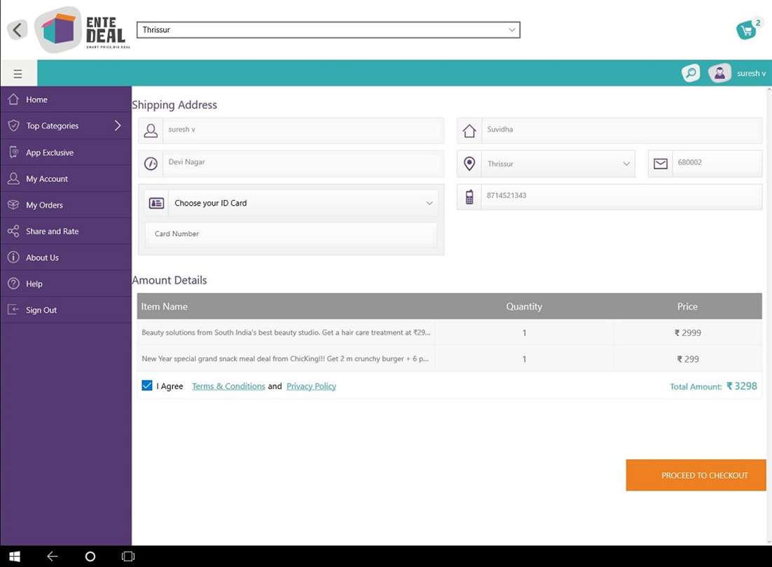The height and width of the screenshot is (567, 772).
Task: Click the ₹ 299 price cell
Action: point(687,359)
